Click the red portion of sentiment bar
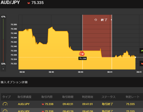 [x=3, y=51]
